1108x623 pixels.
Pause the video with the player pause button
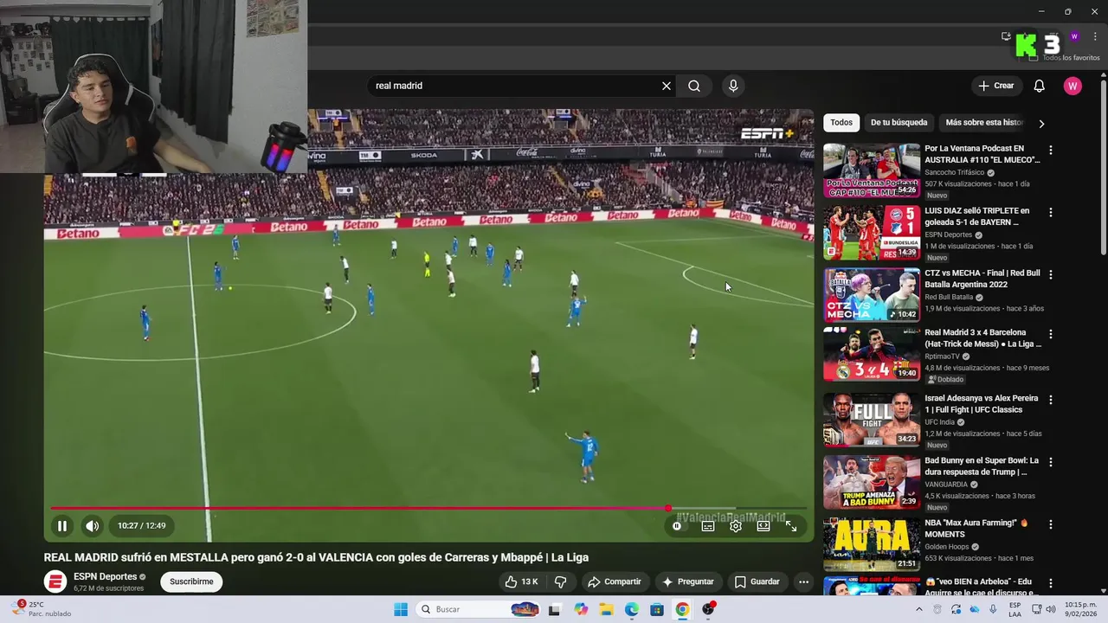coord(62,525)
